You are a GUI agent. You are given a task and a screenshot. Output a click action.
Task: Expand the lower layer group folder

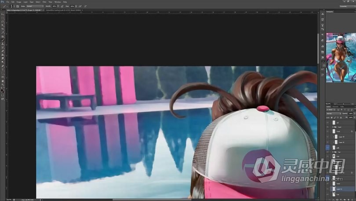[x=333, y=152]
